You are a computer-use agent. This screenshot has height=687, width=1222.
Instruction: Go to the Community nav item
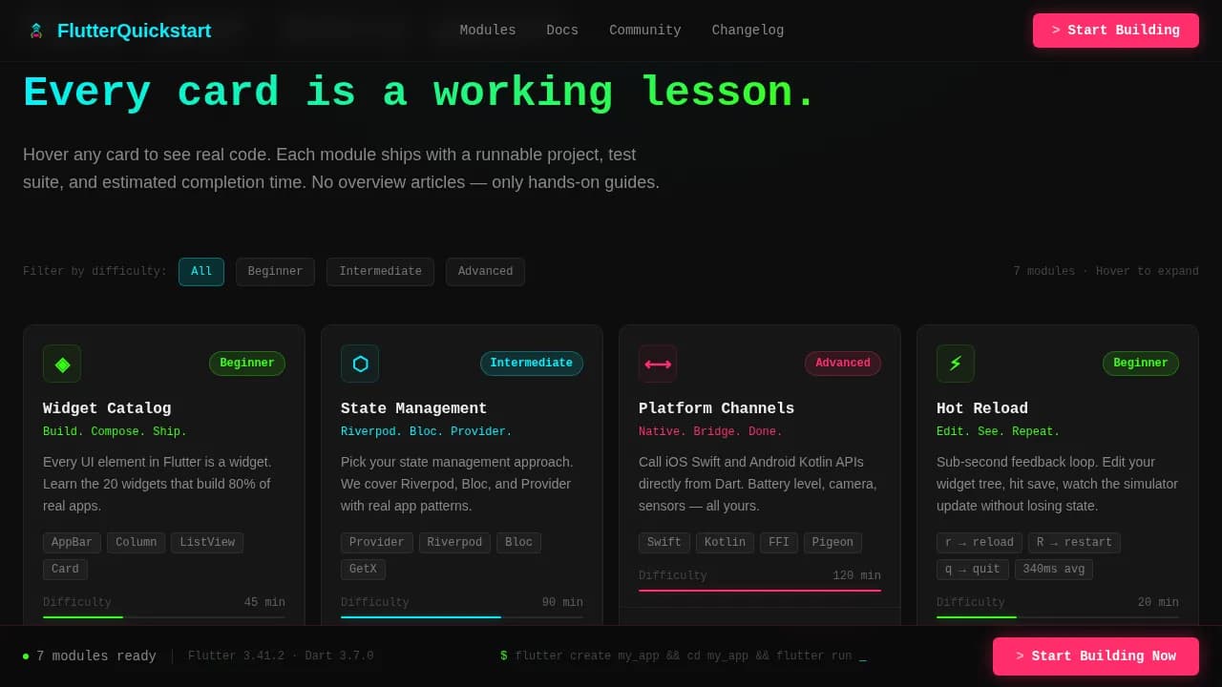pos(645,30)
